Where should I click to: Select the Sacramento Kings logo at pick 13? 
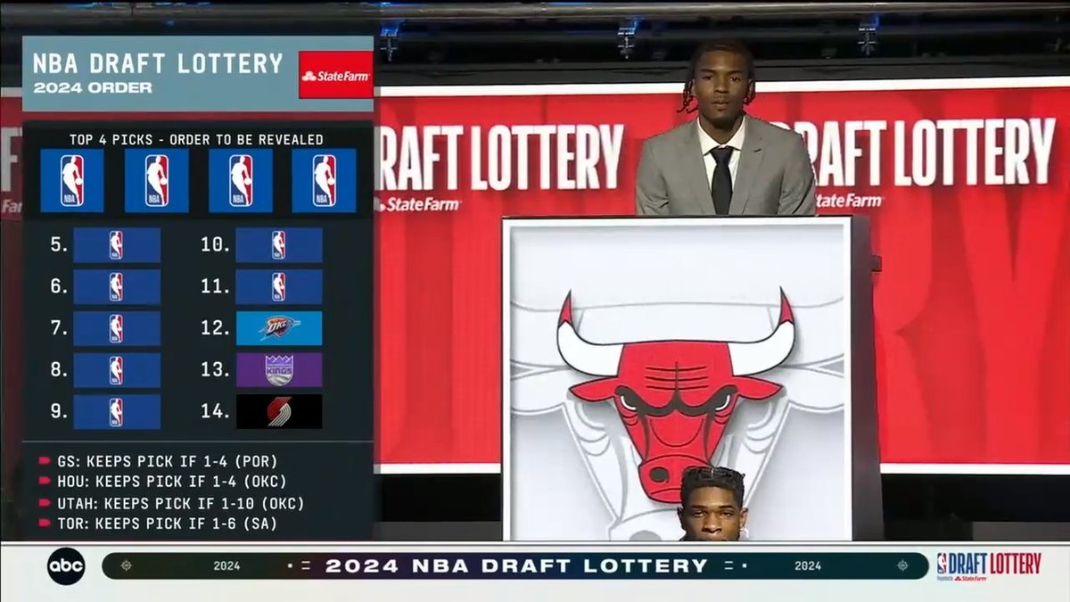coord(279,370)
